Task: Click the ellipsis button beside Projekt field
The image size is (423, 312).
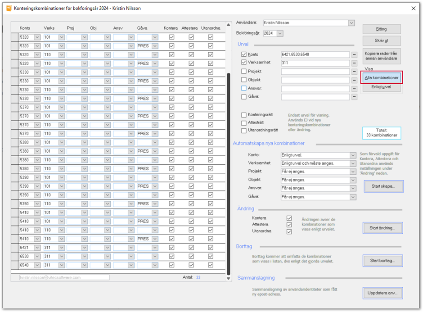Action: (354, 72)
